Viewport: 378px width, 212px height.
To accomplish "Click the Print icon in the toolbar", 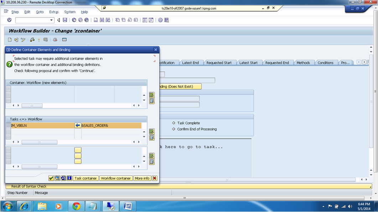I will 95,20.
